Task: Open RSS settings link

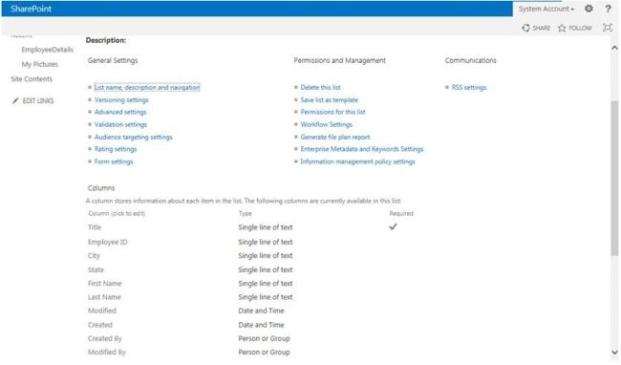Action: tap(469, 87)
